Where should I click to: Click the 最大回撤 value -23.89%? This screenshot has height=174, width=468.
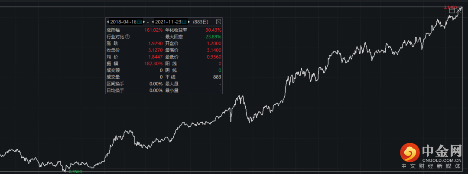pos(212,36)
